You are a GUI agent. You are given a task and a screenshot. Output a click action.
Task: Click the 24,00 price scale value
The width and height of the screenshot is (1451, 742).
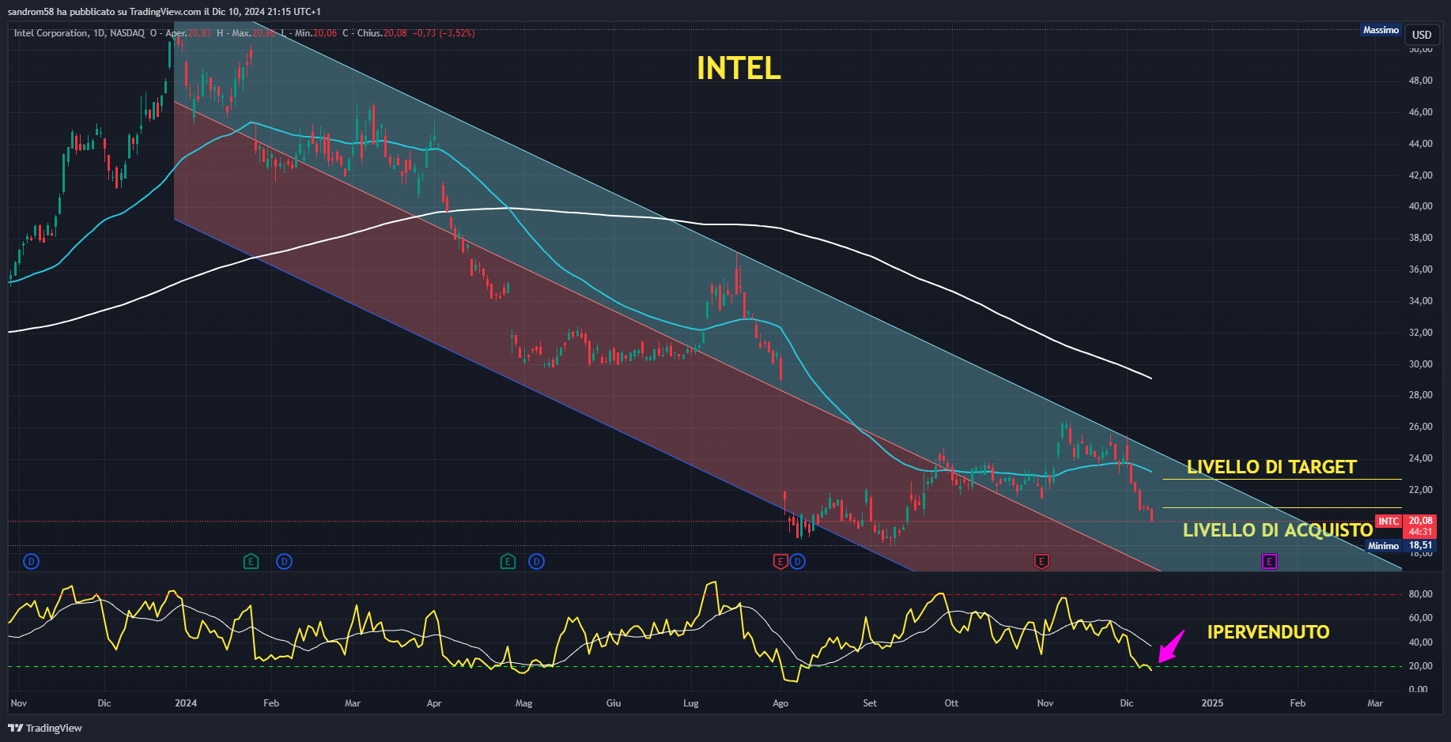(1420, 458)
